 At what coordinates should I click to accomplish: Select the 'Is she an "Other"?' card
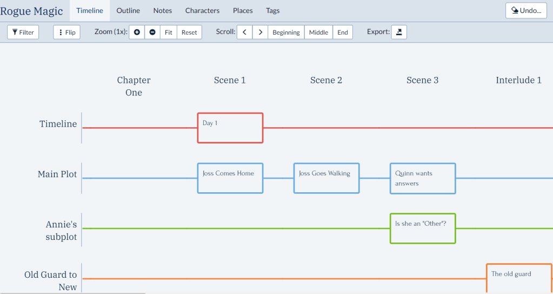click(x=423, y=228)
